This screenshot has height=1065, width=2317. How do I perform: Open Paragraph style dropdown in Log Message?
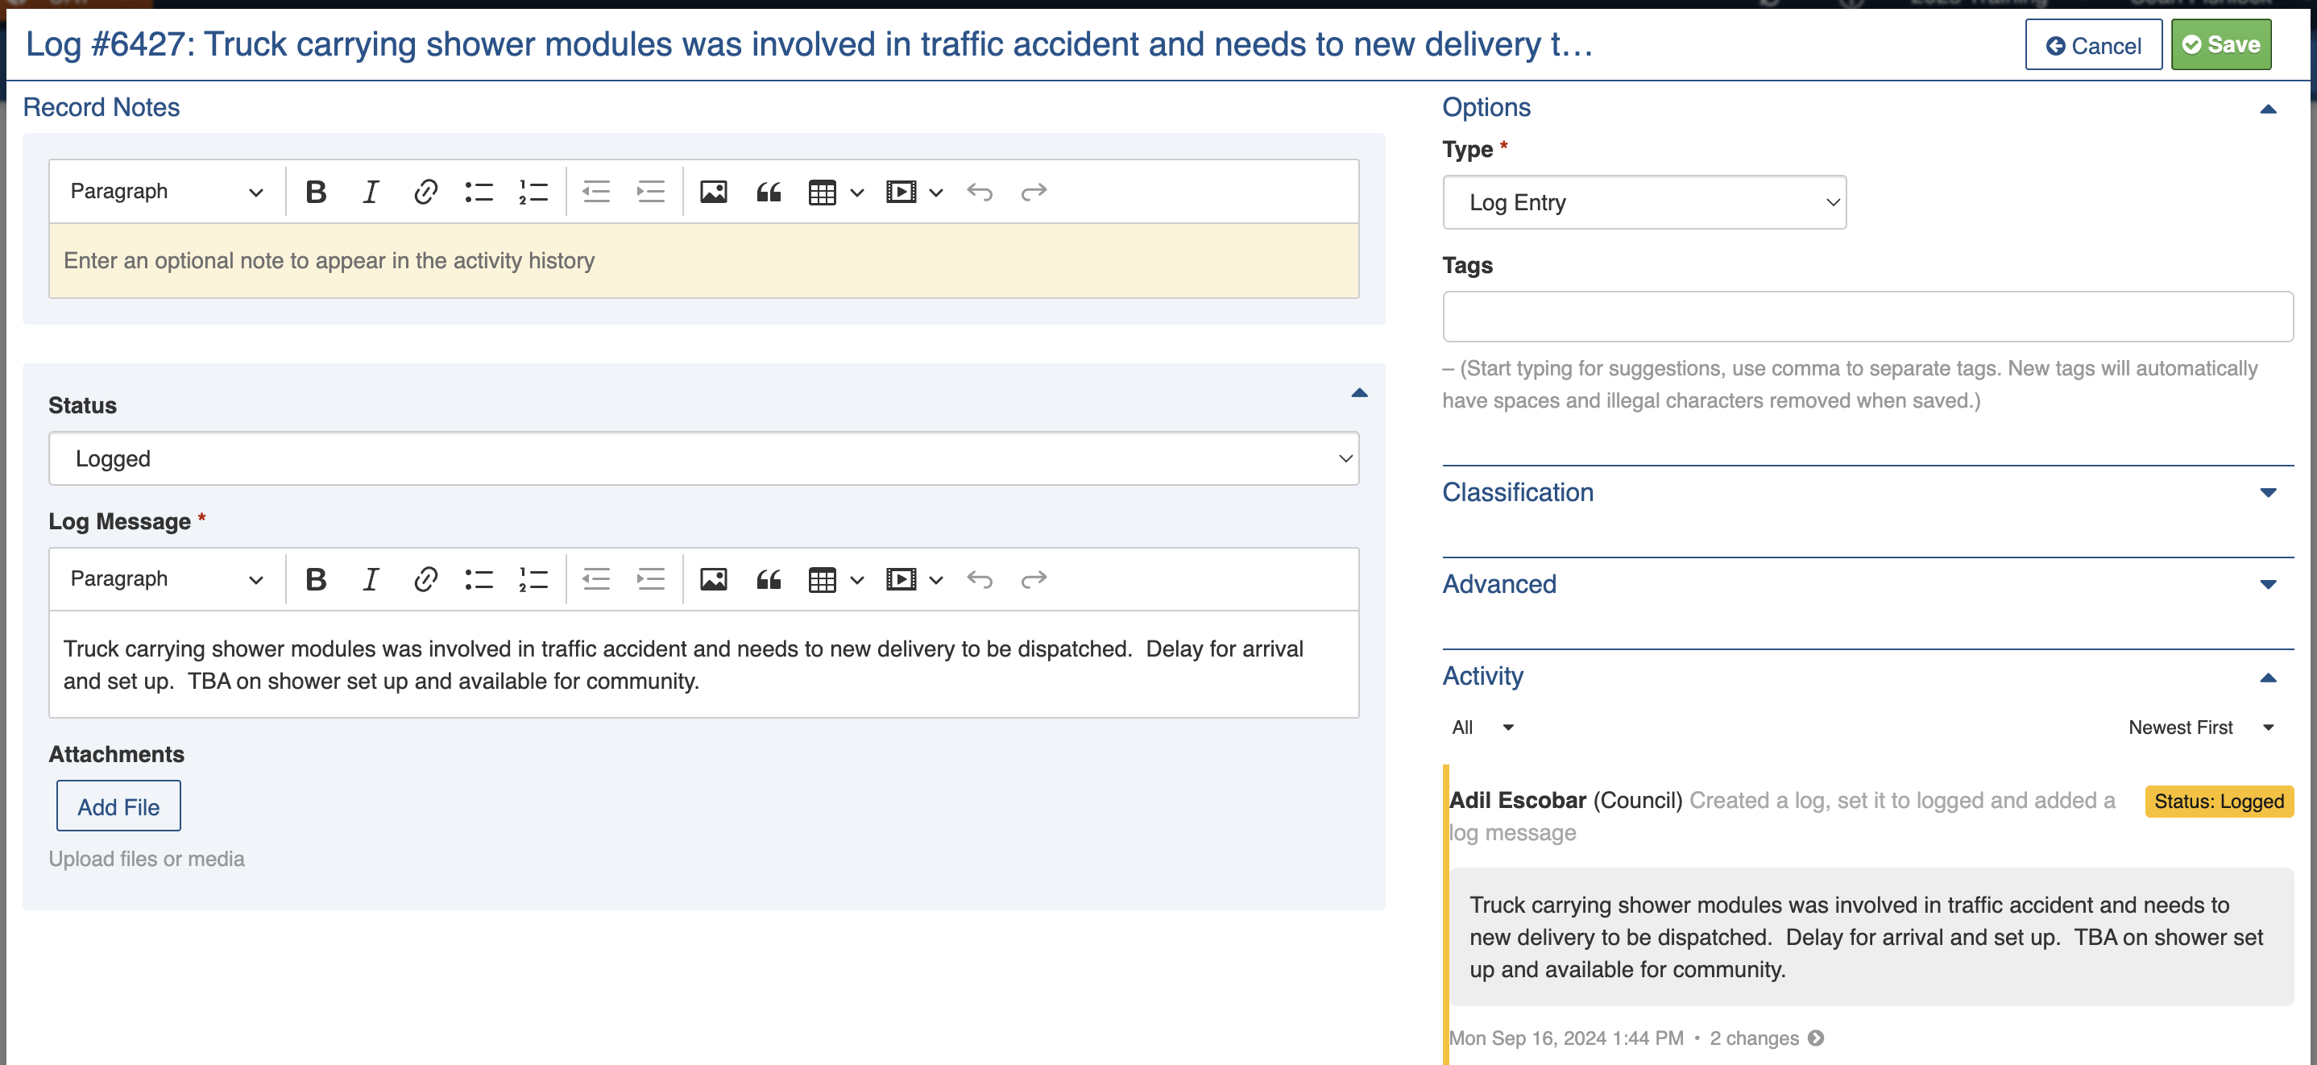tap(165, 579)
